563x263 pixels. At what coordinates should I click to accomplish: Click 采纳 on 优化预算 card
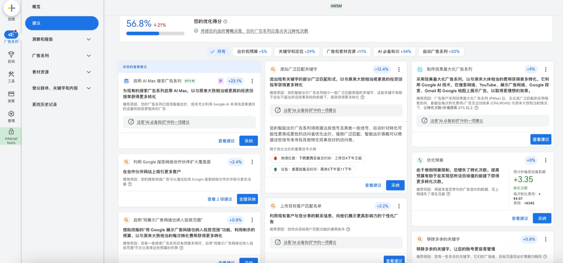(x=542, y=218)
